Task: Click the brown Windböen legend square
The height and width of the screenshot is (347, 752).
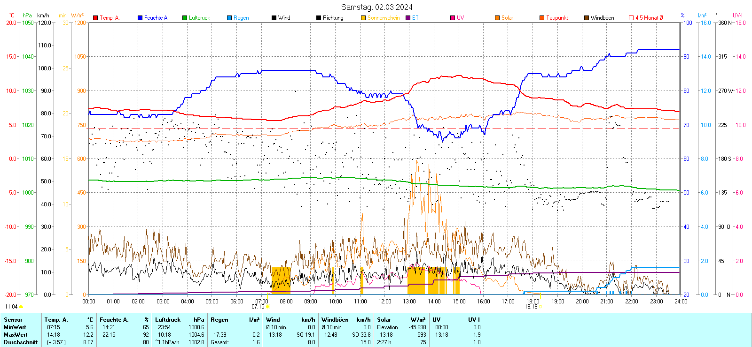Action: pos(587,18)
